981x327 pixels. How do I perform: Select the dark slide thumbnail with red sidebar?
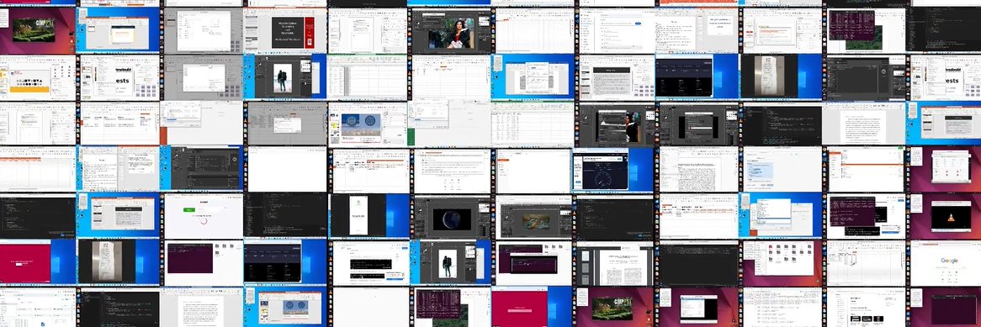coord(284,30)
